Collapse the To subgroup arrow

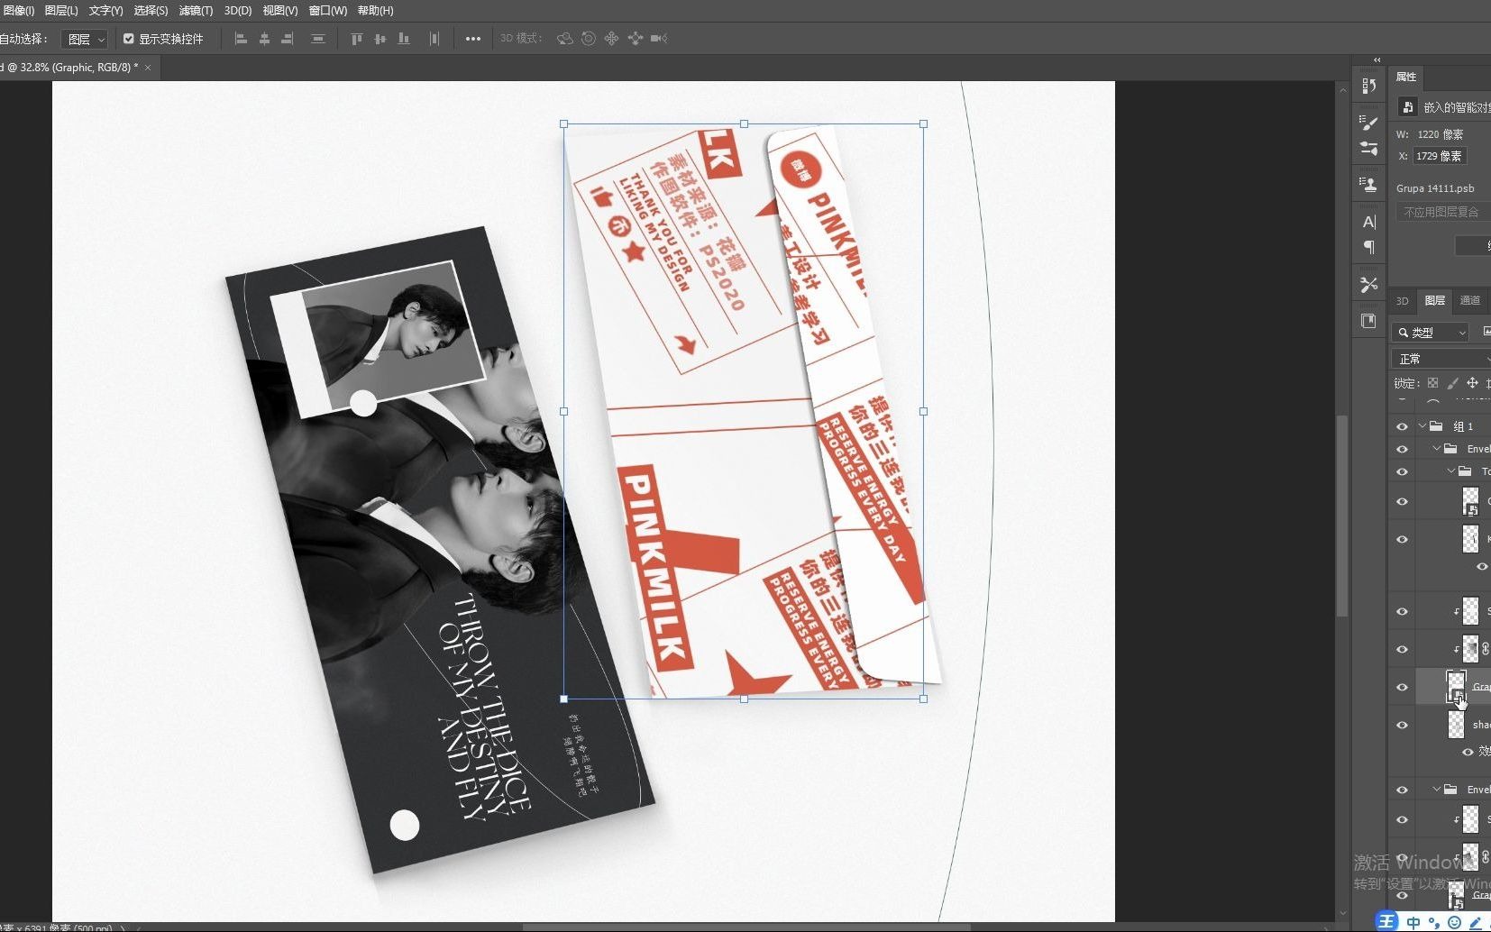(x=1451, y=471)
